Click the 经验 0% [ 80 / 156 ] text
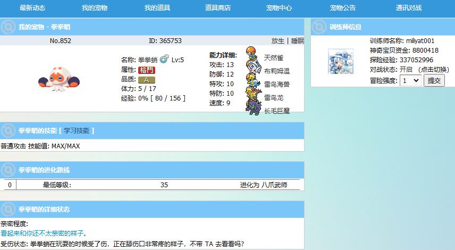This screenshot has width=455, height=250. 153,98
